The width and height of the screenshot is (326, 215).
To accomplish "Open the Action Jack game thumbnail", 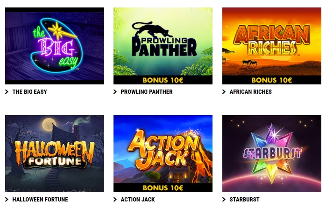I will coord(163,153).
